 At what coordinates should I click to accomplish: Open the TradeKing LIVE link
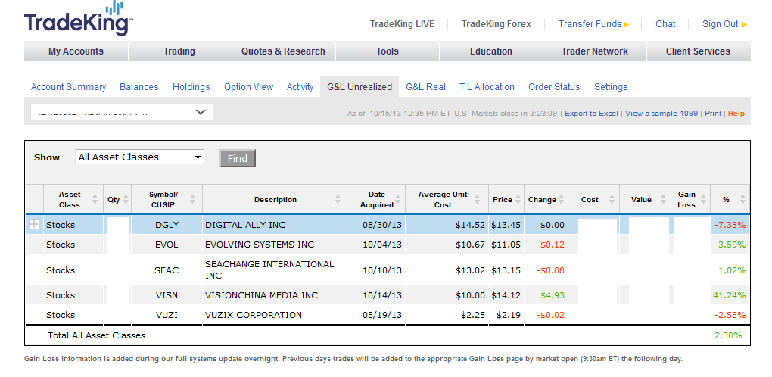click(402, 24)
